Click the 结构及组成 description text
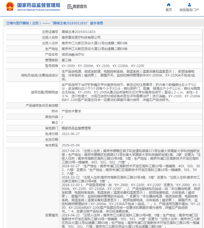 click(x=128, y=75)
